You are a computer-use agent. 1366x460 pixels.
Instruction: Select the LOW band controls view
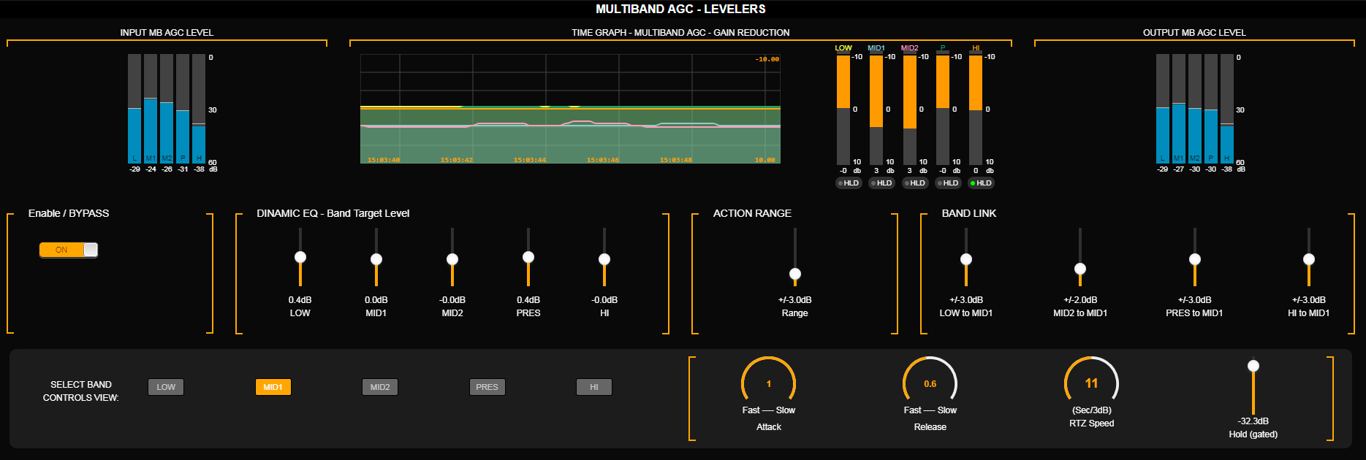(x=166, y=387)
